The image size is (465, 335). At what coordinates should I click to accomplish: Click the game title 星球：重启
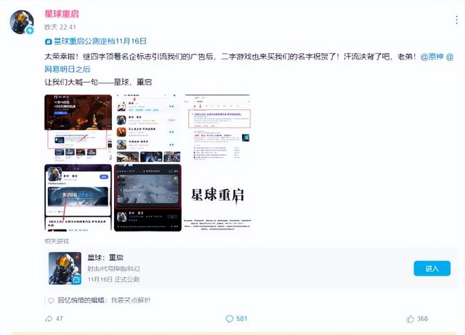click(x=105, y=257)
